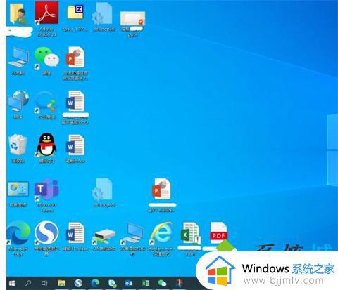Open Task View on the taskbar

pyautogui.click(x=44, y=283)
